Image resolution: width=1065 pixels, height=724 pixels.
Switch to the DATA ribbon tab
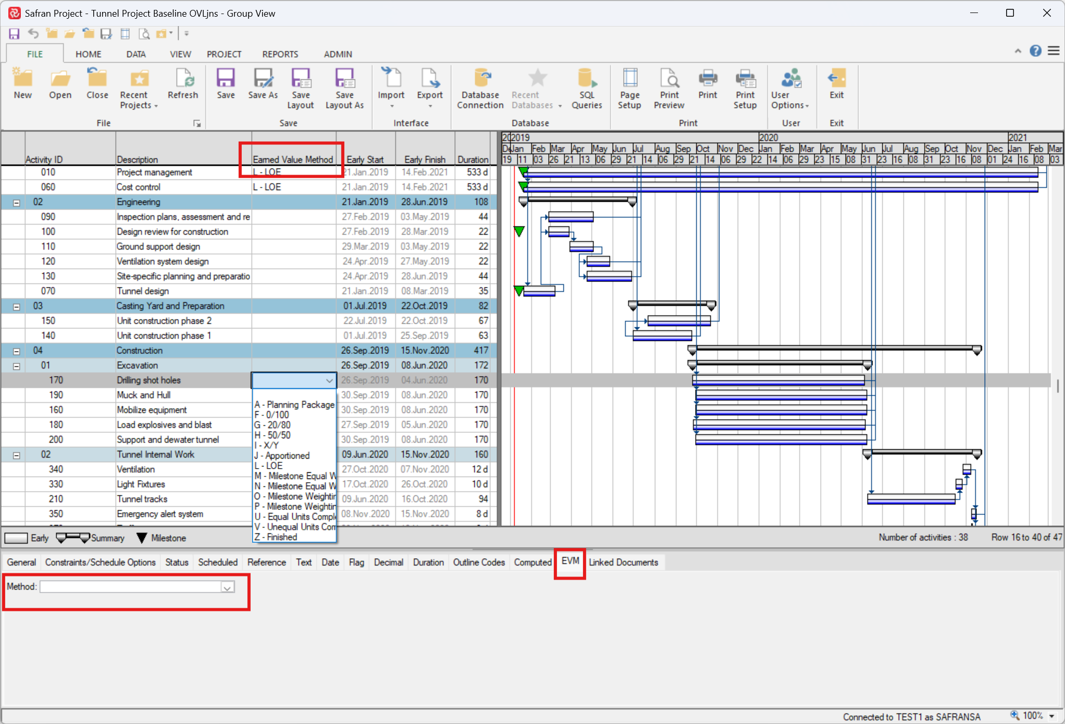(136, 54)
